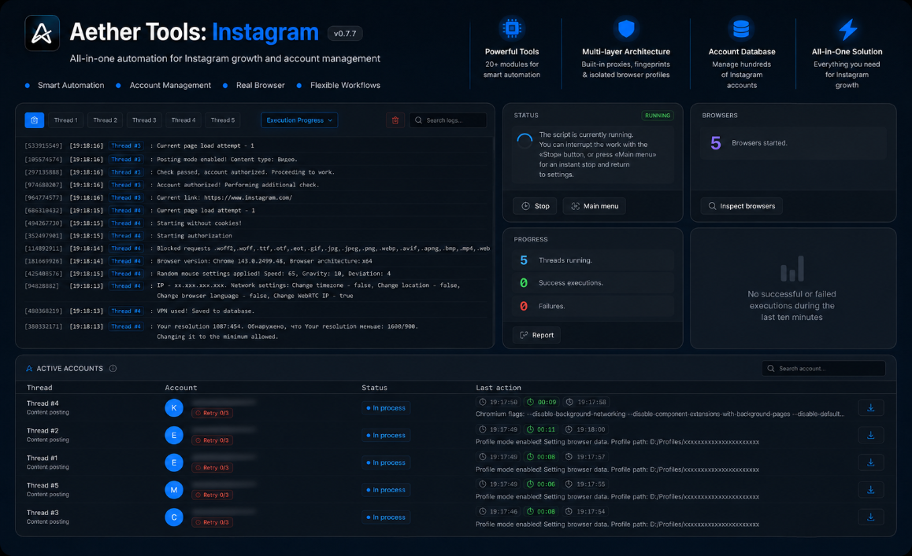
Task: Click the Account column header
Action: click(x=181, y=388)
